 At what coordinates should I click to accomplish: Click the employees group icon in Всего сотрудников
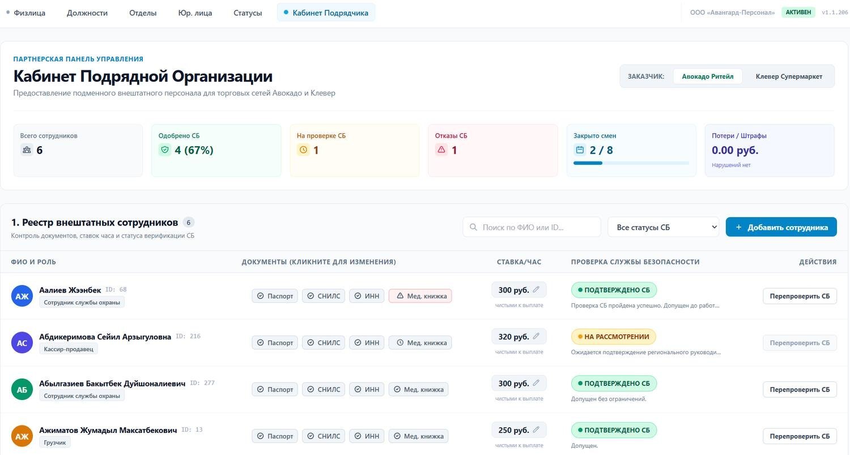27,150
